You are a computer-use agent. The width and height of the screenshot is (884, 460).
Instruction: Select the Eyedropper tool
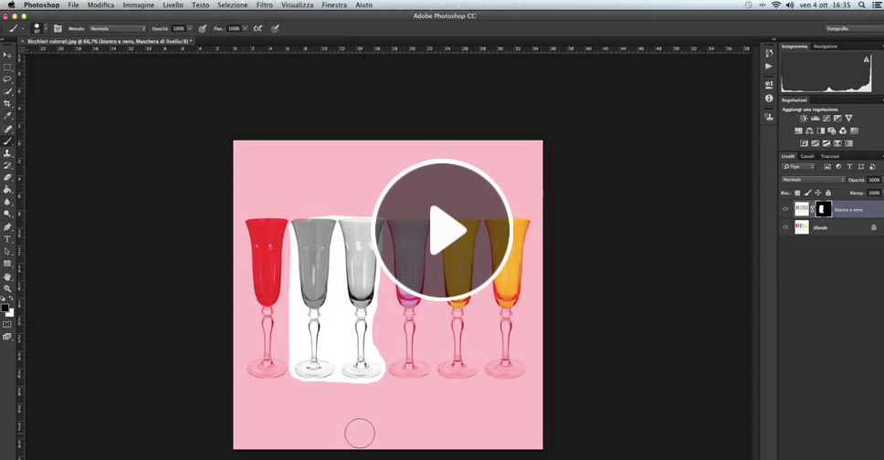[7, 116]
